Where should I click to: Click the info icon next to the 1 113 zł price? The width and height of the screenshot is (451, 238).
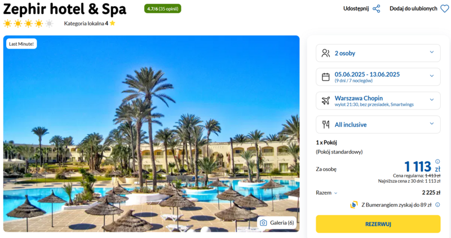437,161
